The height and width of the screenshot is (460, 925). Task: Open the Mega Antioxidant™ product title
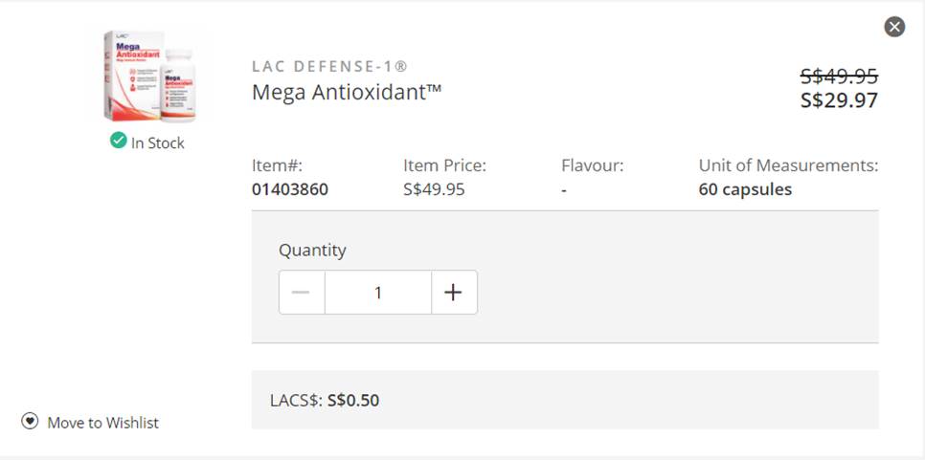tap(347, 93)
